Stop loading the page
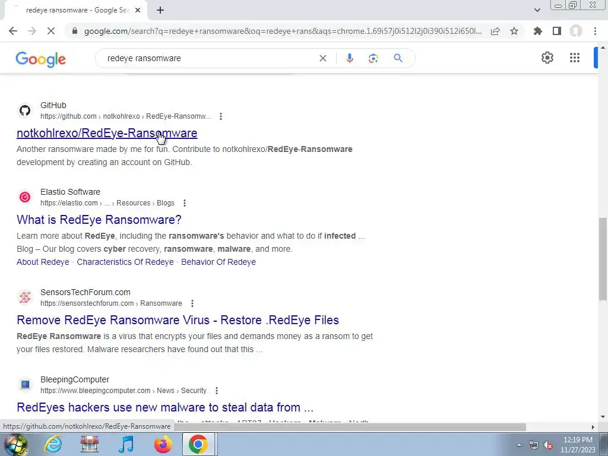Viewport: 608px width, 456px height. tap(51, 31)
